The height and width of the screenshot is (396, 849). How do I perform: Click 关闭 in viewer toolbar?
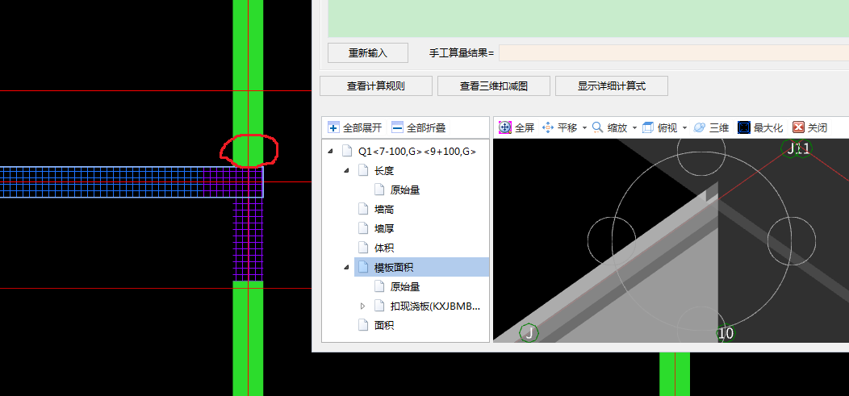pos(809,127)
